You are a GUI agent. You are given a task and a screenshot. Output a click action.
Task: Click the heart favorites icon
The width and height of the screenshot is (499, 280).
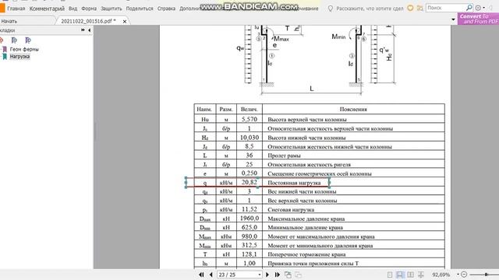tap(410, 8)
